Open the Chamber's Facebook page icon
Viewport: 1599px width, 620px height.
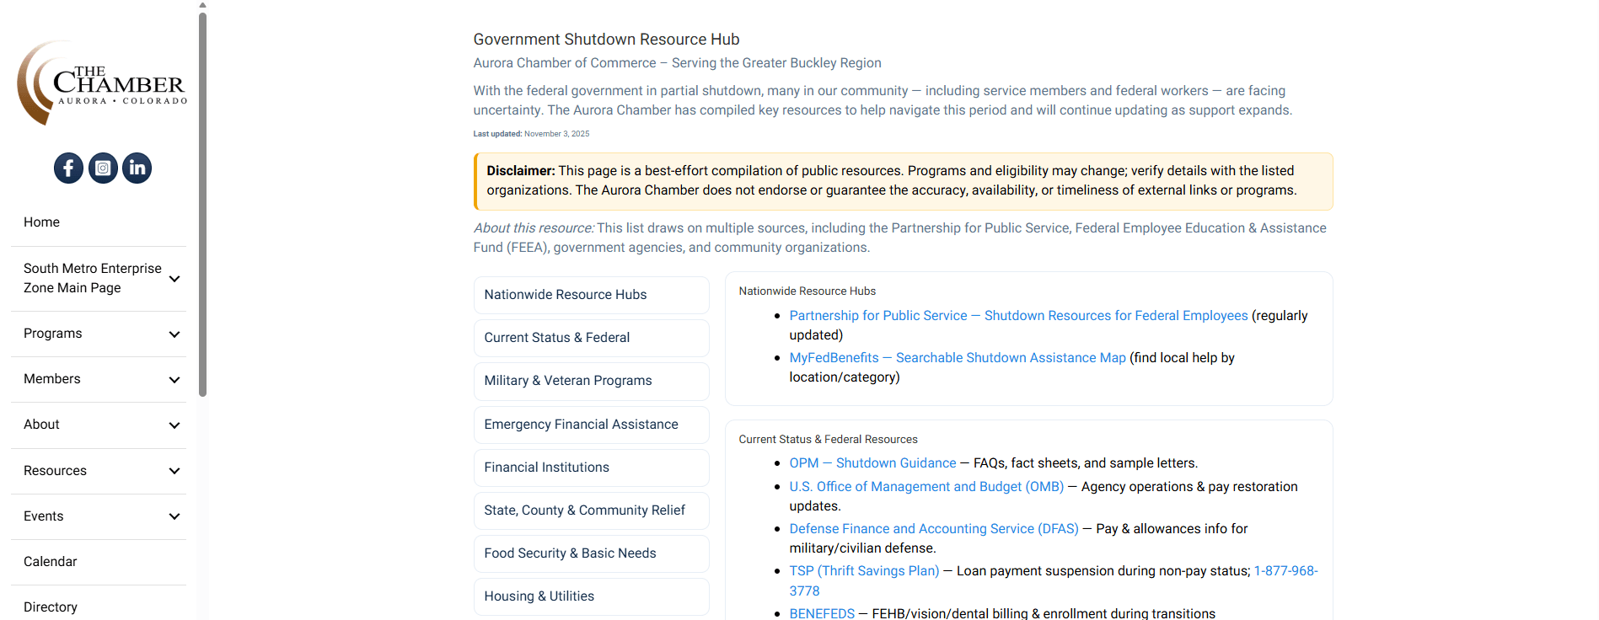coord(68,168)
